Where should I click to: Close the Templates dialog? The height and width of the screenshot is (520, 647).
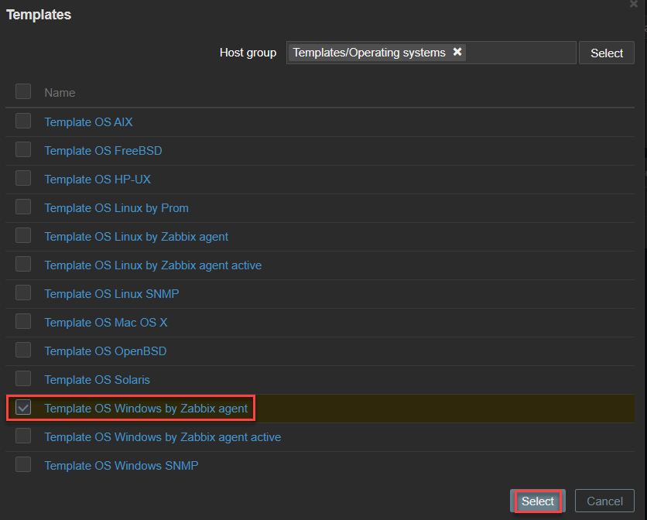coord(633,5)
